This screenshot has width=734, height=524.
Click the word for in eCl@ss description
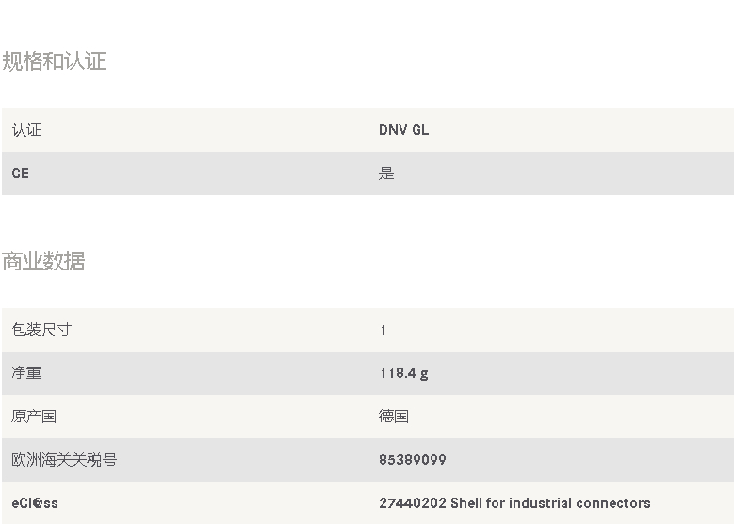(x=500, y=503)
